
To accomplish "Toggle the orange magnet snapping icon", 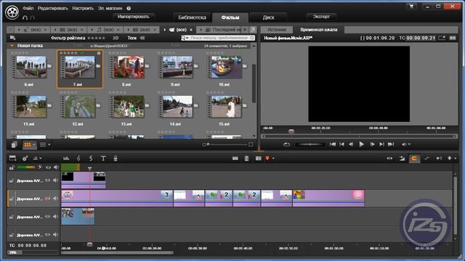I will pyautogui.click(x=414, y=159).
